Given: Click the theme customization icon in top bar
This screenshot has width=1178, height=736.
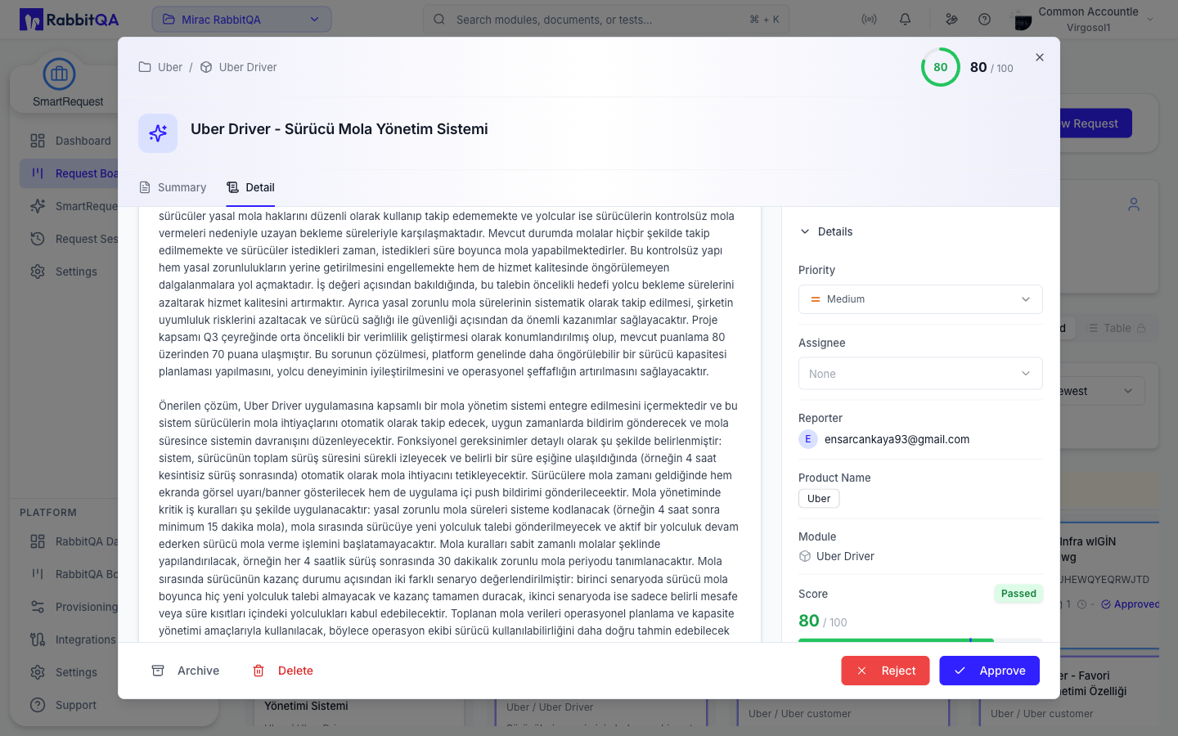Looking at the screenshot, I should coord(951,20).
